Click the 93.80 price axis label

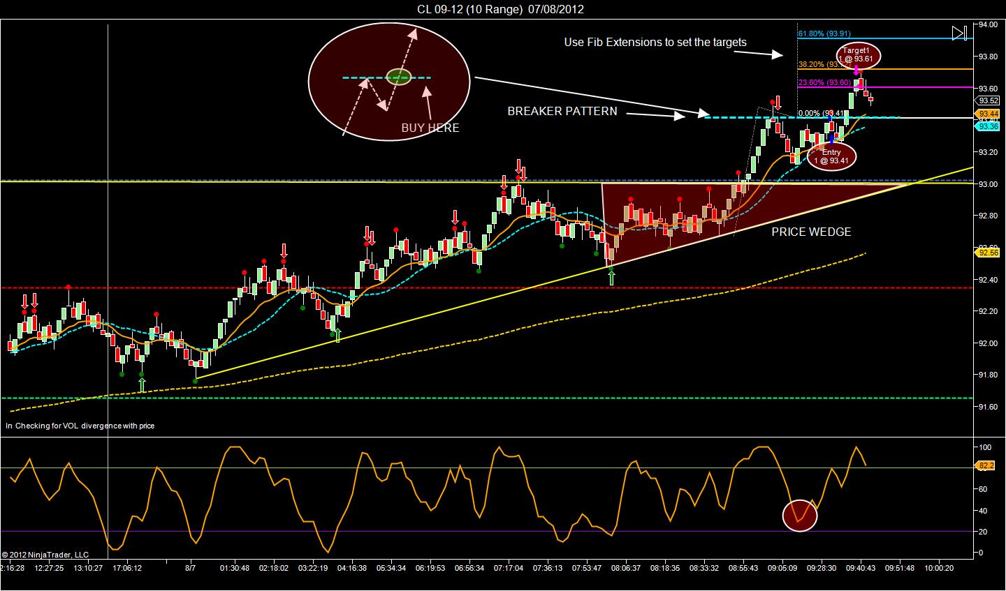(x=989, y=57)
